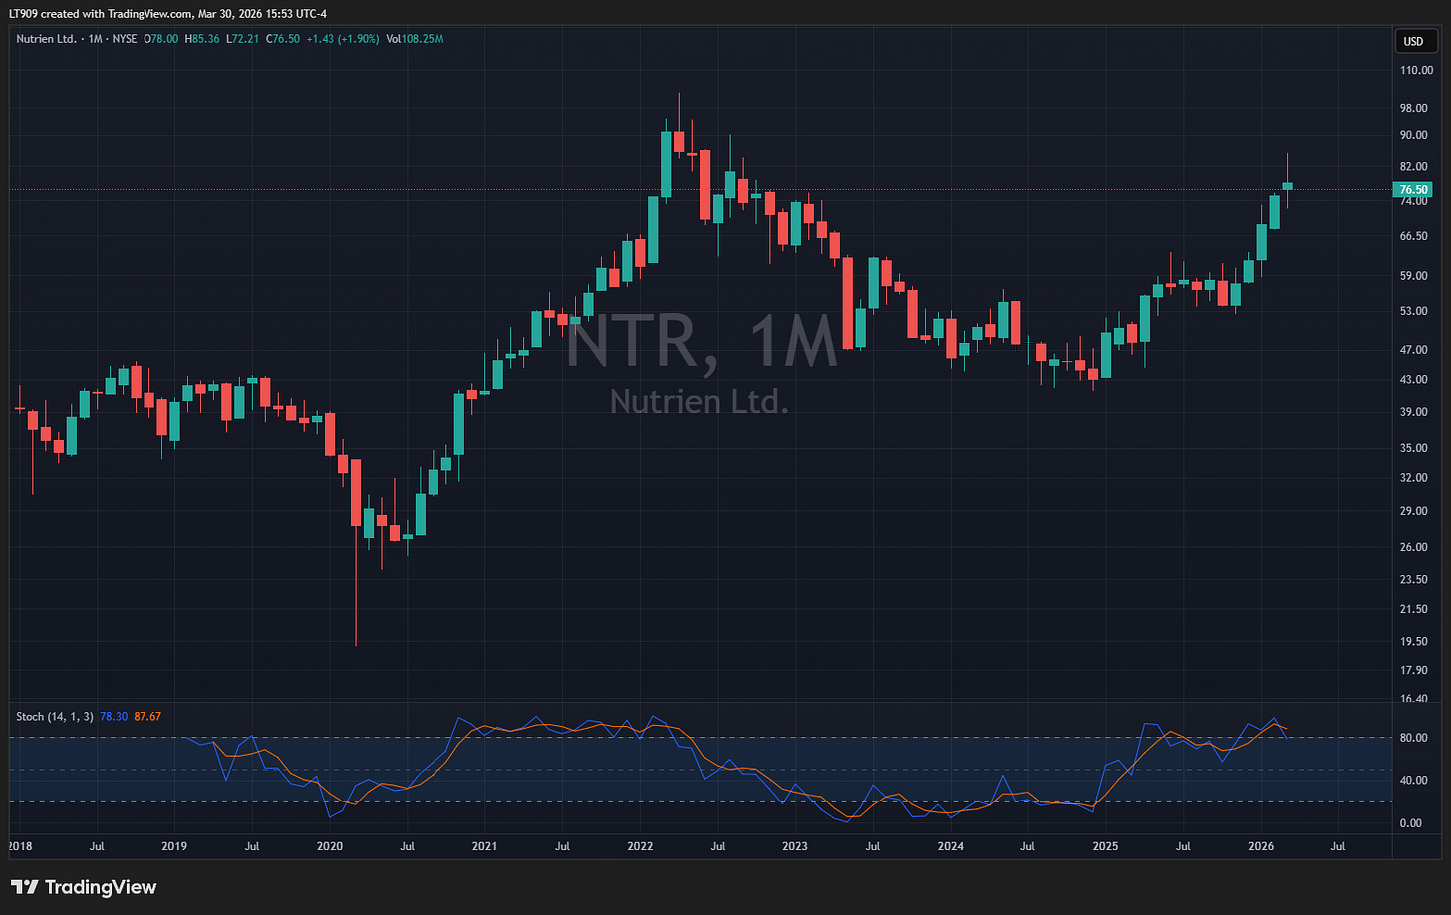Click the '0.00' Stoch axis label

pos(1411,823)
